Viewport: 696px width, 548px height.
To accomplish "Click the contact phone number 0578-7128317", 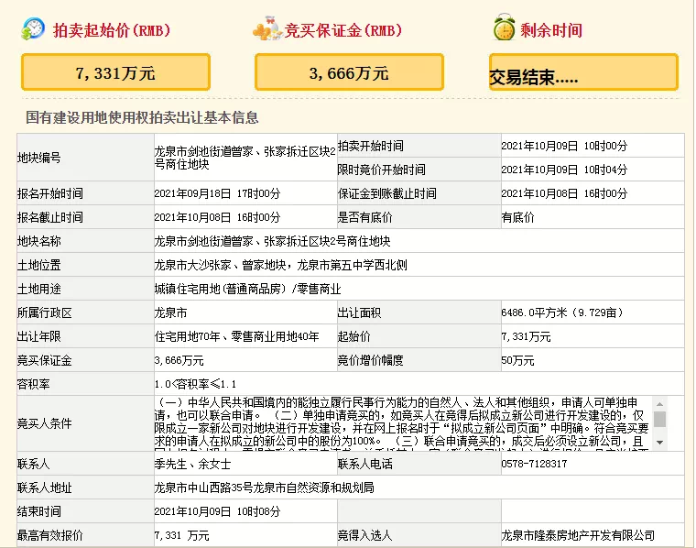I will click(534, 465).
